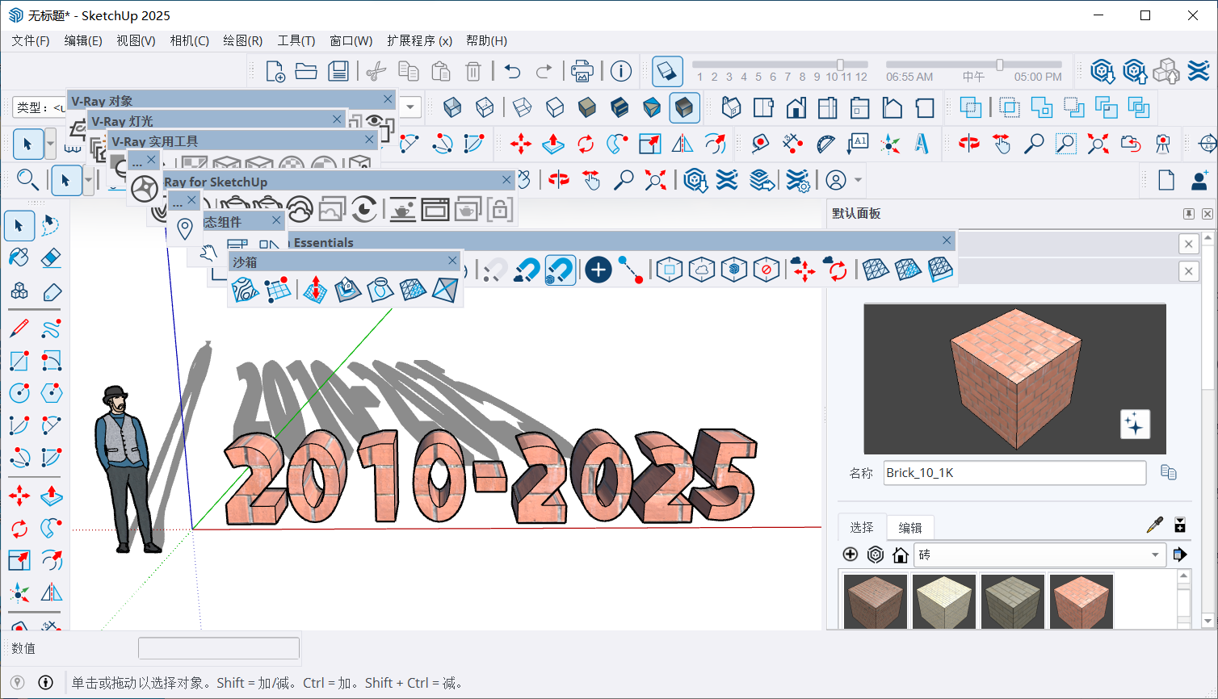Select the Subtract solid tool
Image resolution: width=1218 pixels, height=699 pixels.
[1074, 107]
